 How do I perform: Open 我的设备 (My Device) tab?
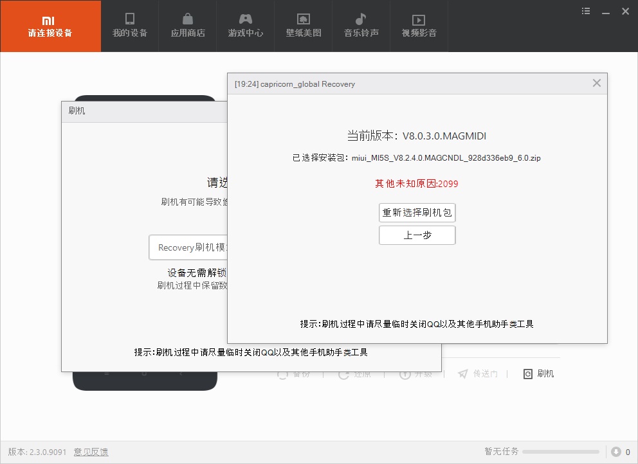(130, 26)
